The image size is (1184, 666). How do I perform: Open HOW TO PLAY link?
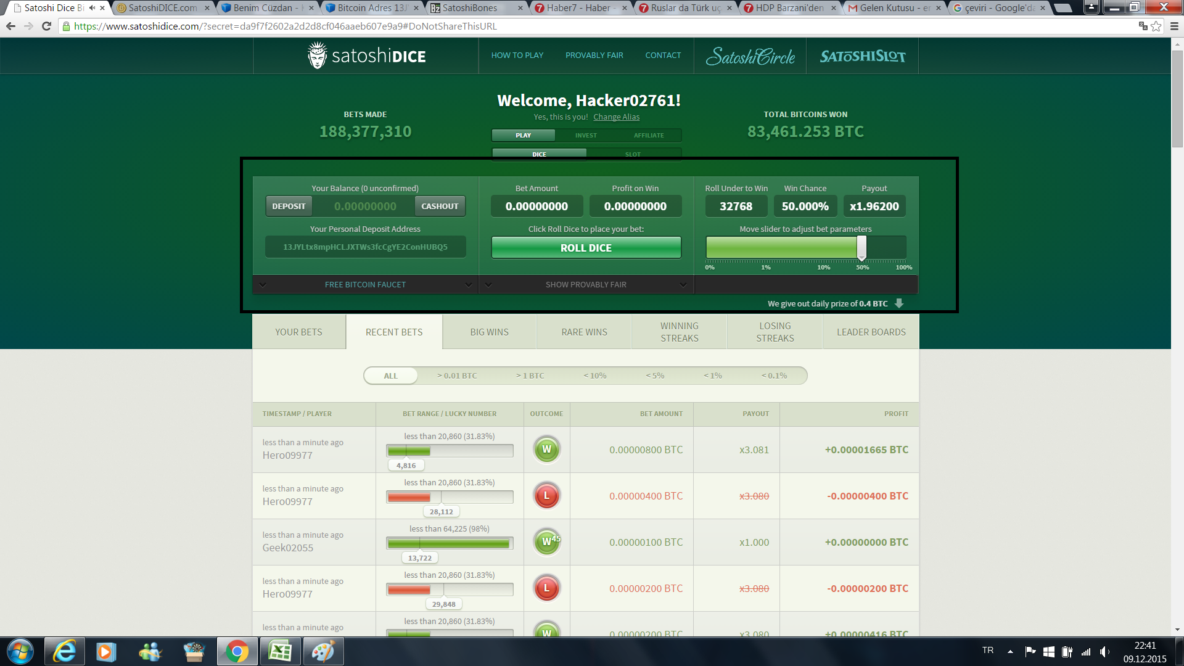coord(517,55)
